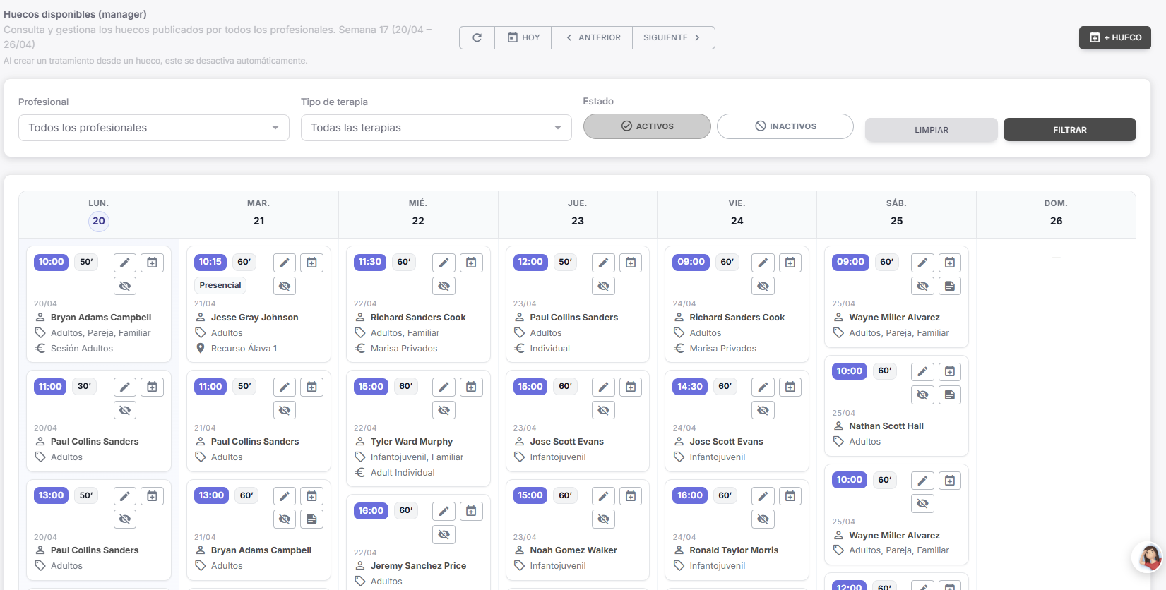Hide the Monday 11:00 Paul Collins Sanders slot
Image resolution: width=1166 pixels, height=590 pixels.
coord(125,410)
